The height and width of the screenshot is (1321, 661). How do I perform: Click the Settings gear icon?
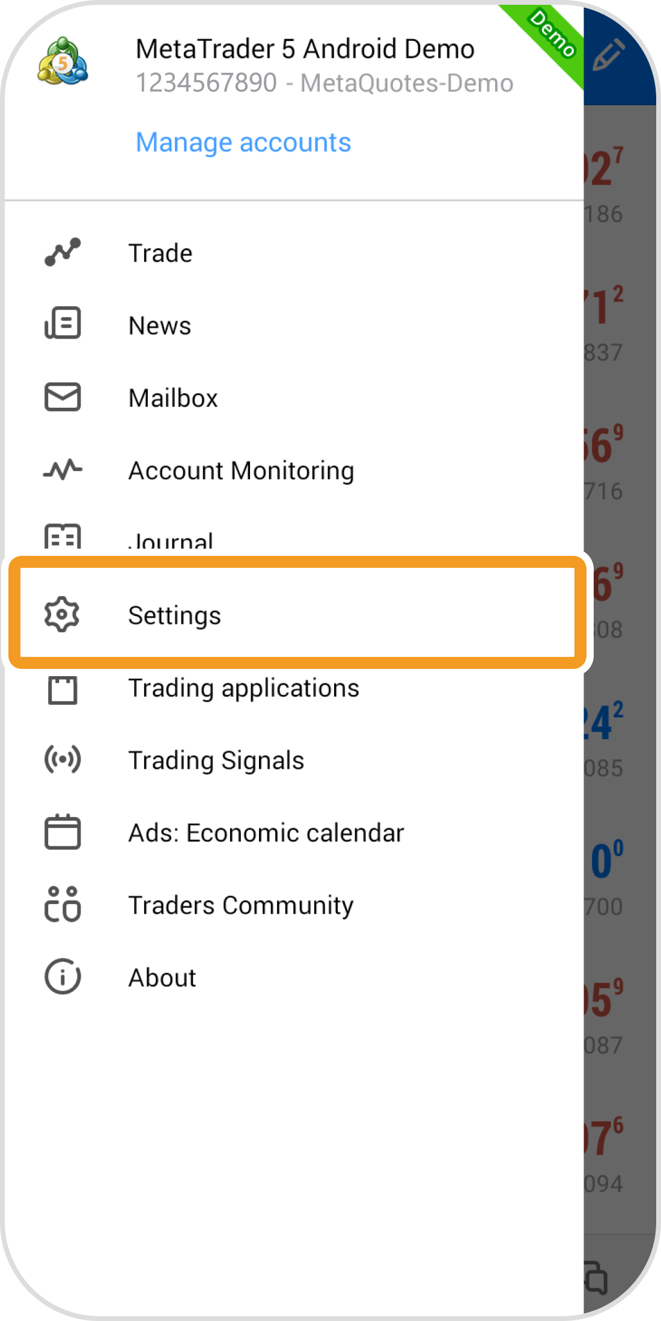tap(62, 615)
